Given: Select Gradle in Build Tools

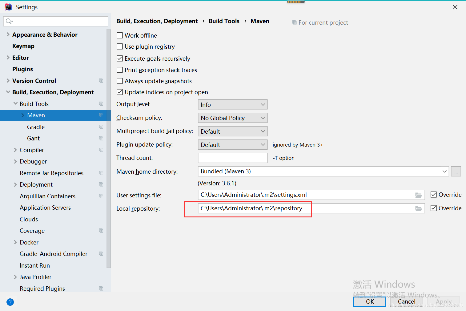Looking at the screenshot, I should (x=36, y=127).
